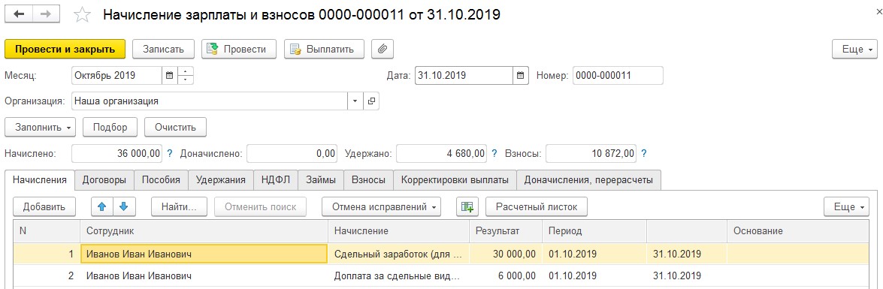This screenshot has height=289, width=883.
Task: Open the organization card icon next to Наша организация
Action: (371, 102)
